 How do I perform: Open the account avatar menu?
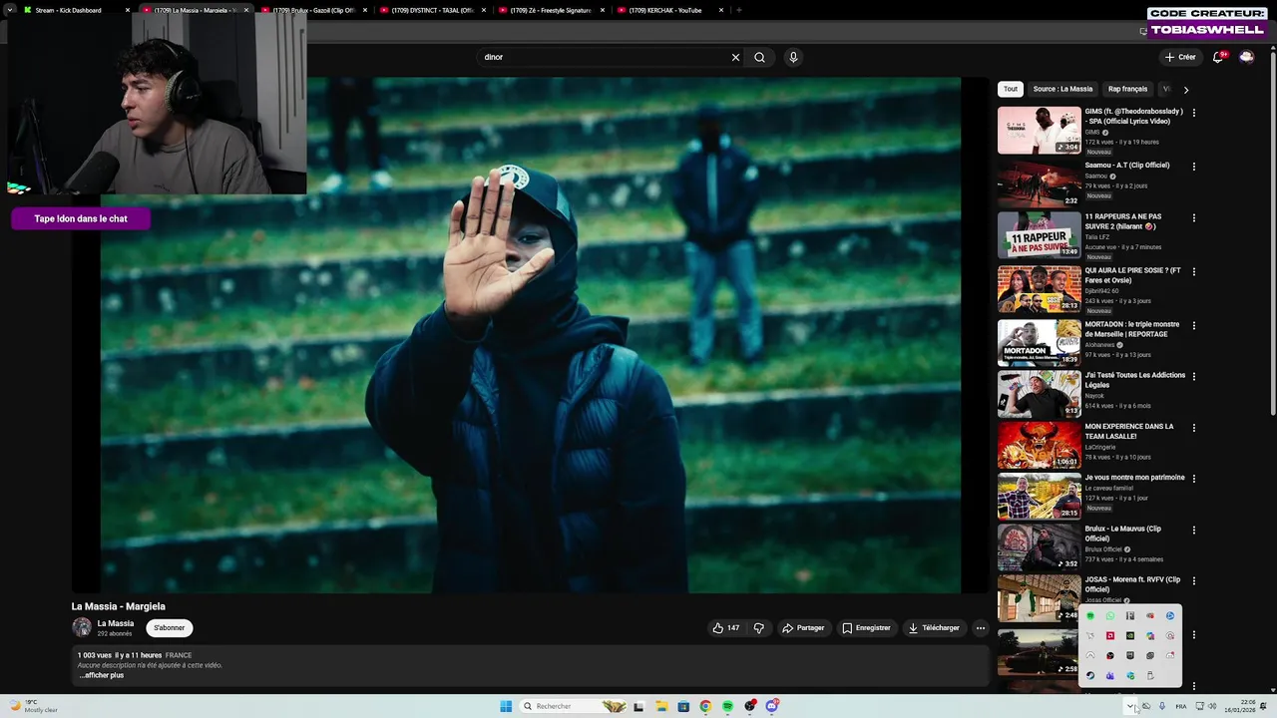(1246, 57)
